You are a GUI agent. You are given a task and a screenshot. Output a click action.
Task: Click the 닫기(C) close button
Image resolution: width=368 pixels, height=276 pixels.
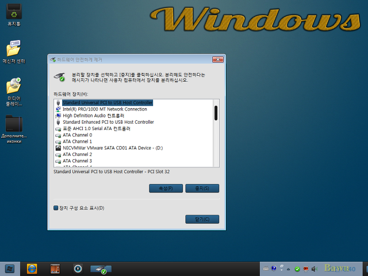click(x=202, y=219)
